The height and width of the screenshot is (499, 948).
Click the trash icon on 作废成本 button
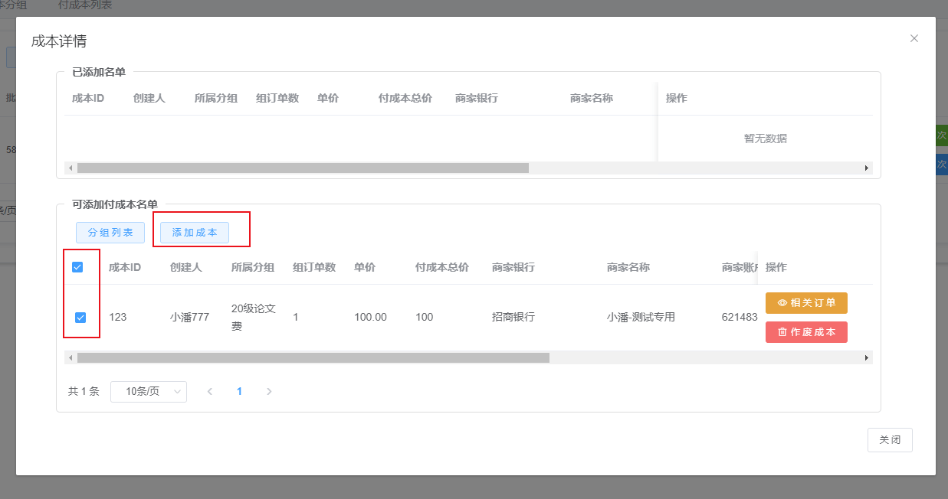pyautogui.click(x=782, y=332)
